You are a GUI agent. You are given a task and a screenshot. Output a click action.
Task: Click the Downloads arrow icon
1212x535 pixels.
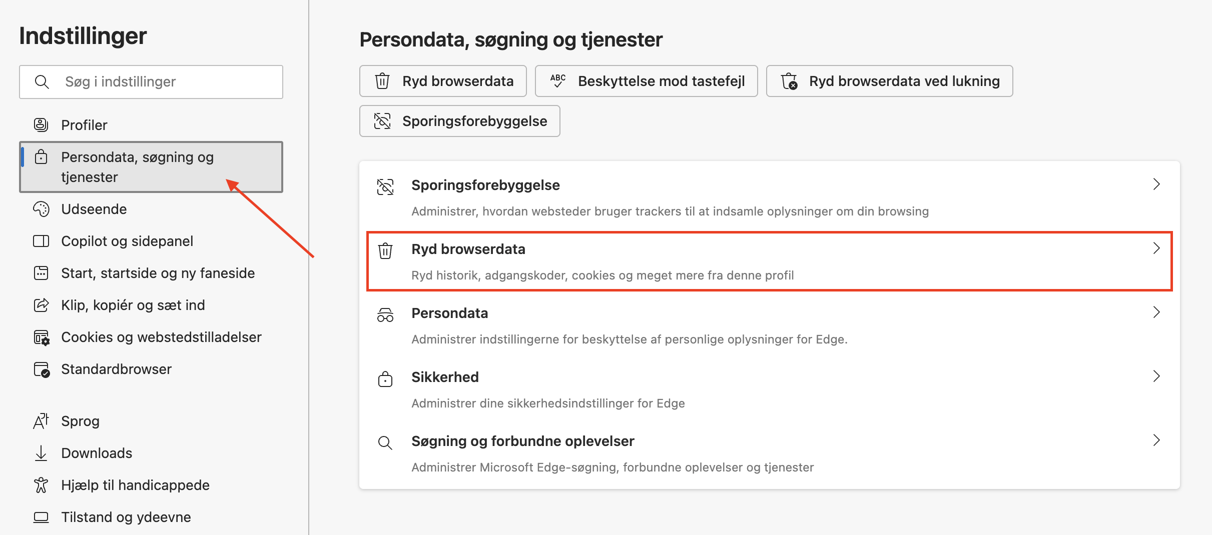(41, 453)
